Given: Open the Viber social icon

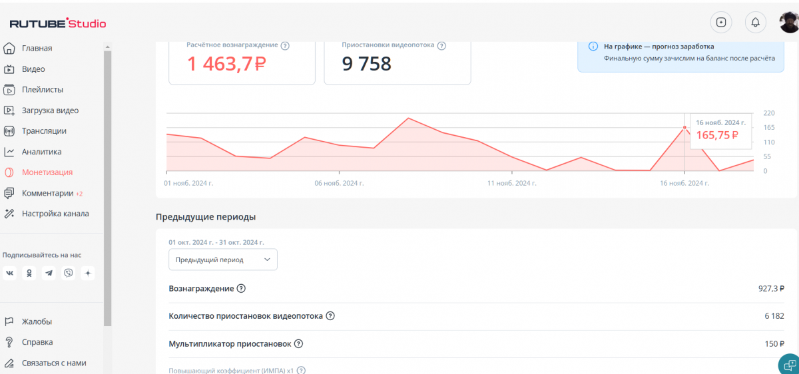Looking at the screenshot, I should (x=69, y=274).
